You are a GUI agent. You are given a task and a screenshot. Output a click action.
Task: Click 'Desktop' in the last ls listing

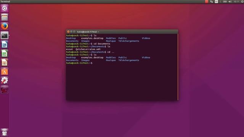71,57
